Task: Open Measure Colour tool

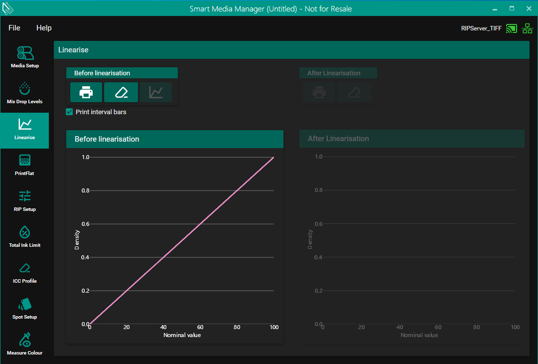Action: click(24, 345)
